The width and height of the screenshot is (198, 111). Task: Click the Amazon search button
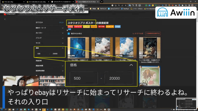click(x=94, y=27)
